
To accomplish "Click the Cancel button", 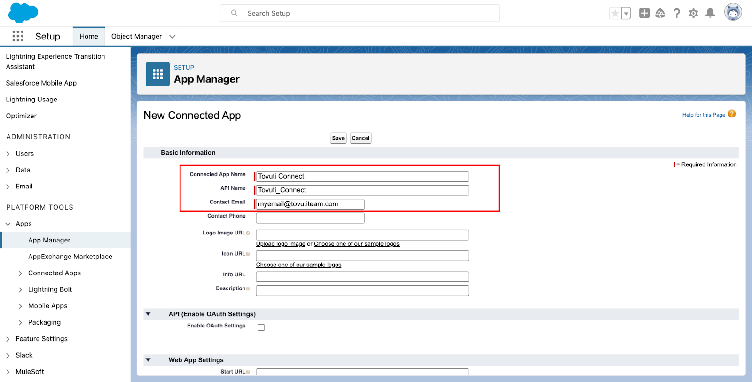I will point(360,138).
